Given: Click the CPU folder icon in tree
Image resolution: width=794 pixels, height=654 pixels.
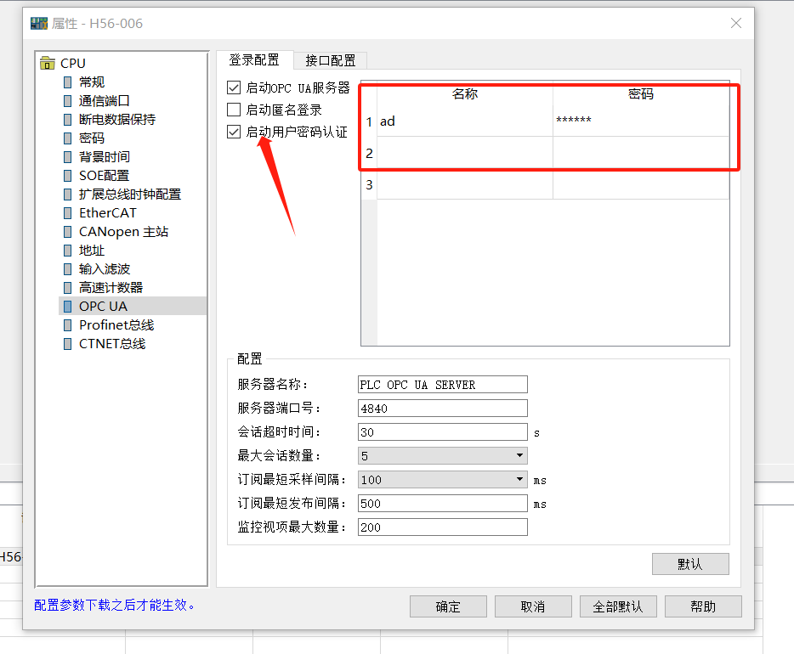Looking at the screenshot, I should pyautogui.click(x=48, y=63).
